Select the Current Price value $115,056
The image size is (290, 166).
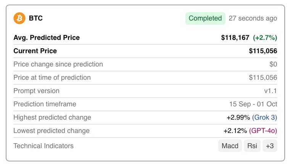(263, 51)
